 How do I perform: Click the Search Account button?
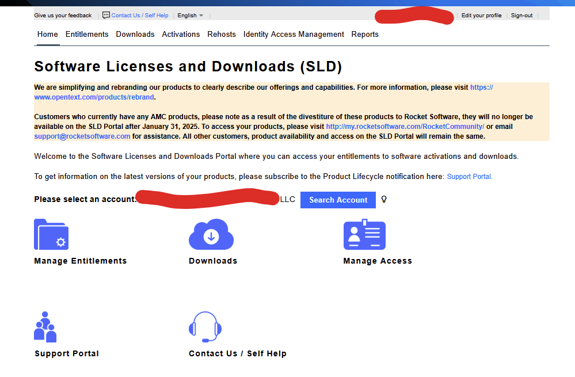tap(338, 200)
